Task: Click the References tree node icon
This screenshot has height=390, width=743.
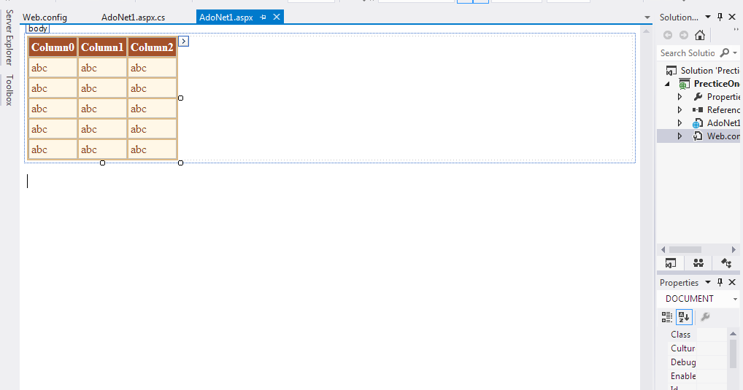Action: [698, 110]
